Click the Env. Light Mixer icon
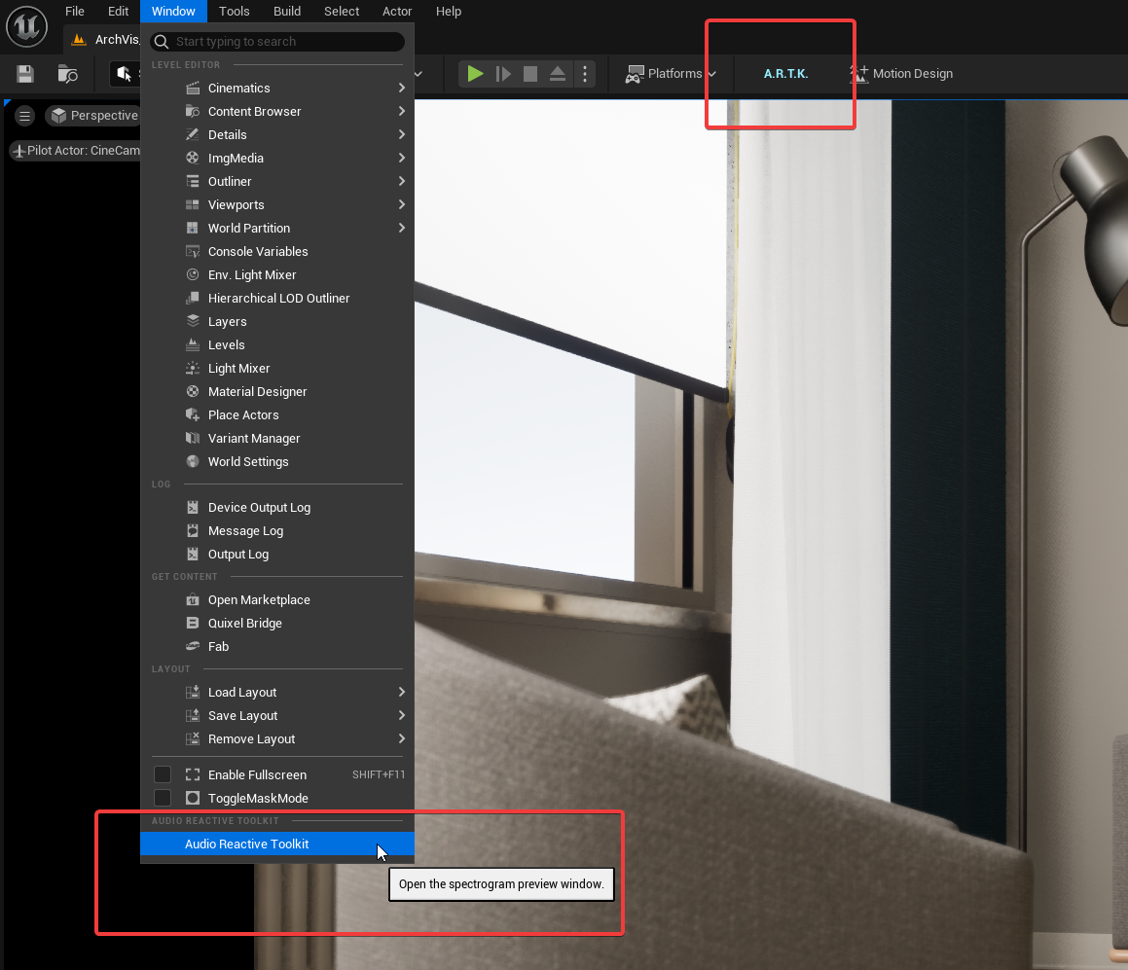 [x=193, y=274]
